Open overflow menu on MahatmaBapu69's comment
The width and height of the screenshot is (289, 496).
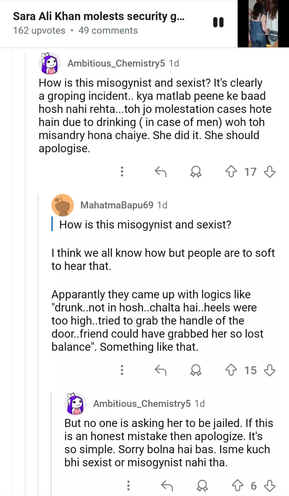(x=122, y=370)
